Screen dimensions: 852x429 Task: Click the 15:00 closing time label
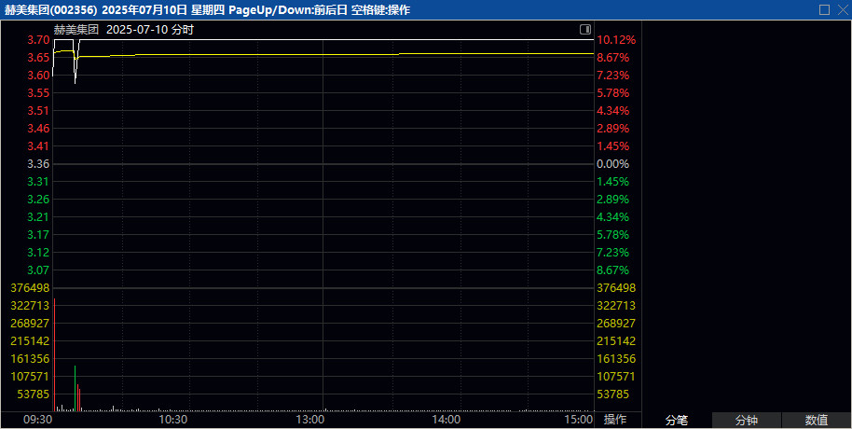coord(579,420)
